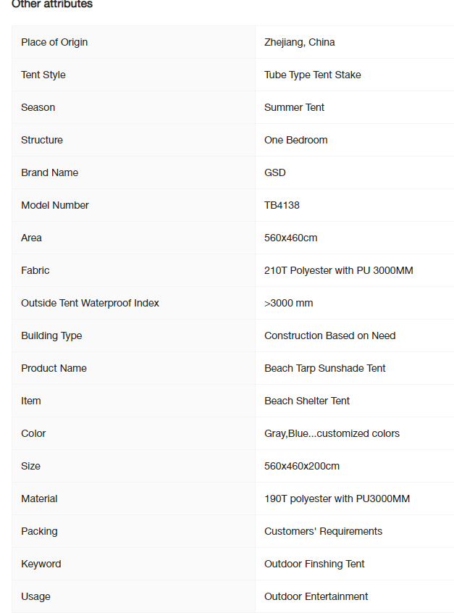The image size is (454, 613).
Task: Click the GSD brand name value
Action: click(x=275, y=172)
